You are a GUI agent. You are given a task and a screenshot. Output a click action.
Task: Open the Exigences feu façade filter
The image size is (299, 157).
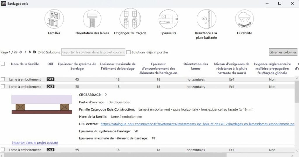[130, 19]
